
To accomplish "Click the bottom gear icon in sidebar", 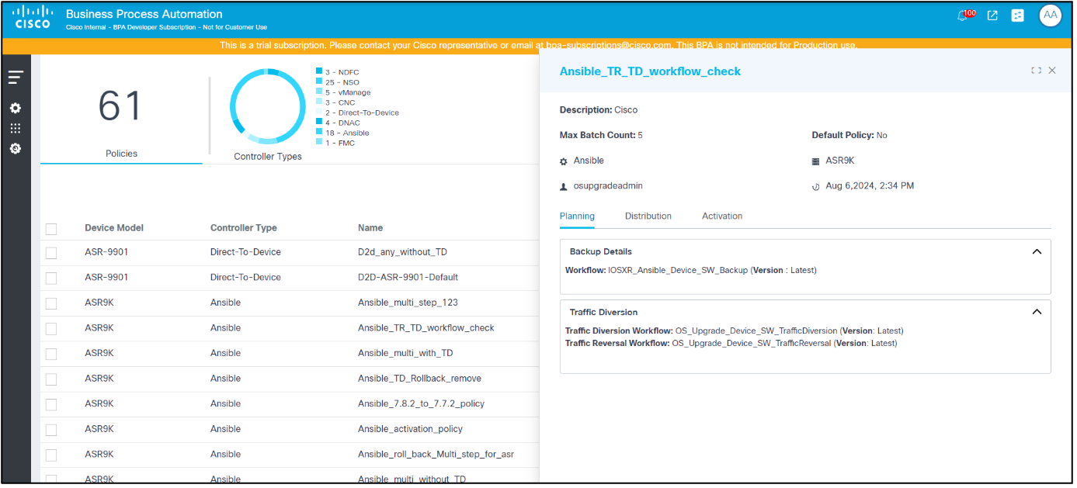I will [16, 148].
